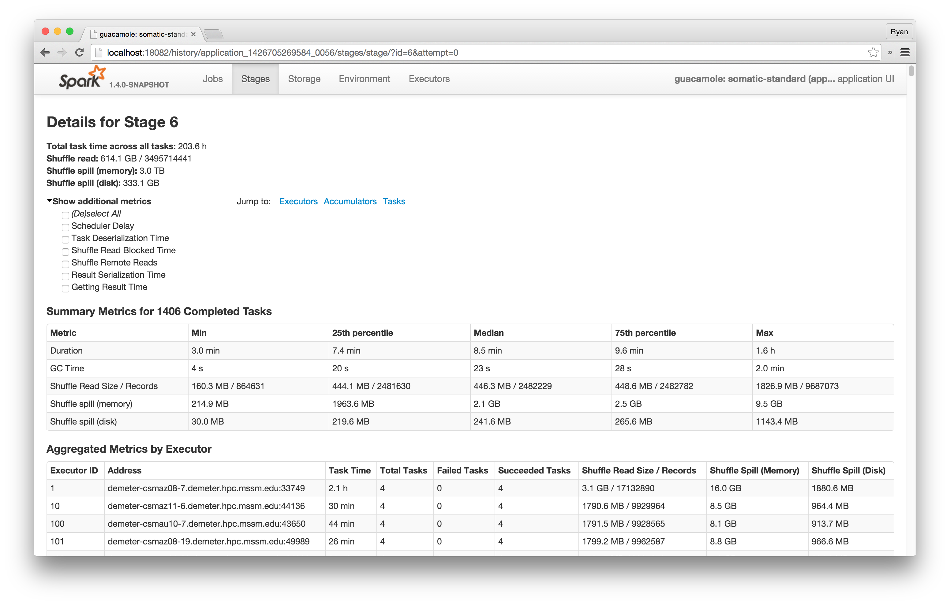Jump to Tasks link
The image size is (950, 605).
click(394, 202)
